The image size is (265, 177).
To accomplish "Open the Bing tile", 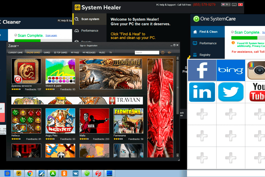I will tap(231, 70).
